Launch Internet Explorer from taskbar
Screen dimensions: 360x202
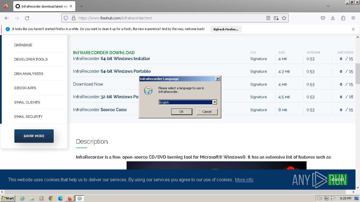click(x=22, y=198)
